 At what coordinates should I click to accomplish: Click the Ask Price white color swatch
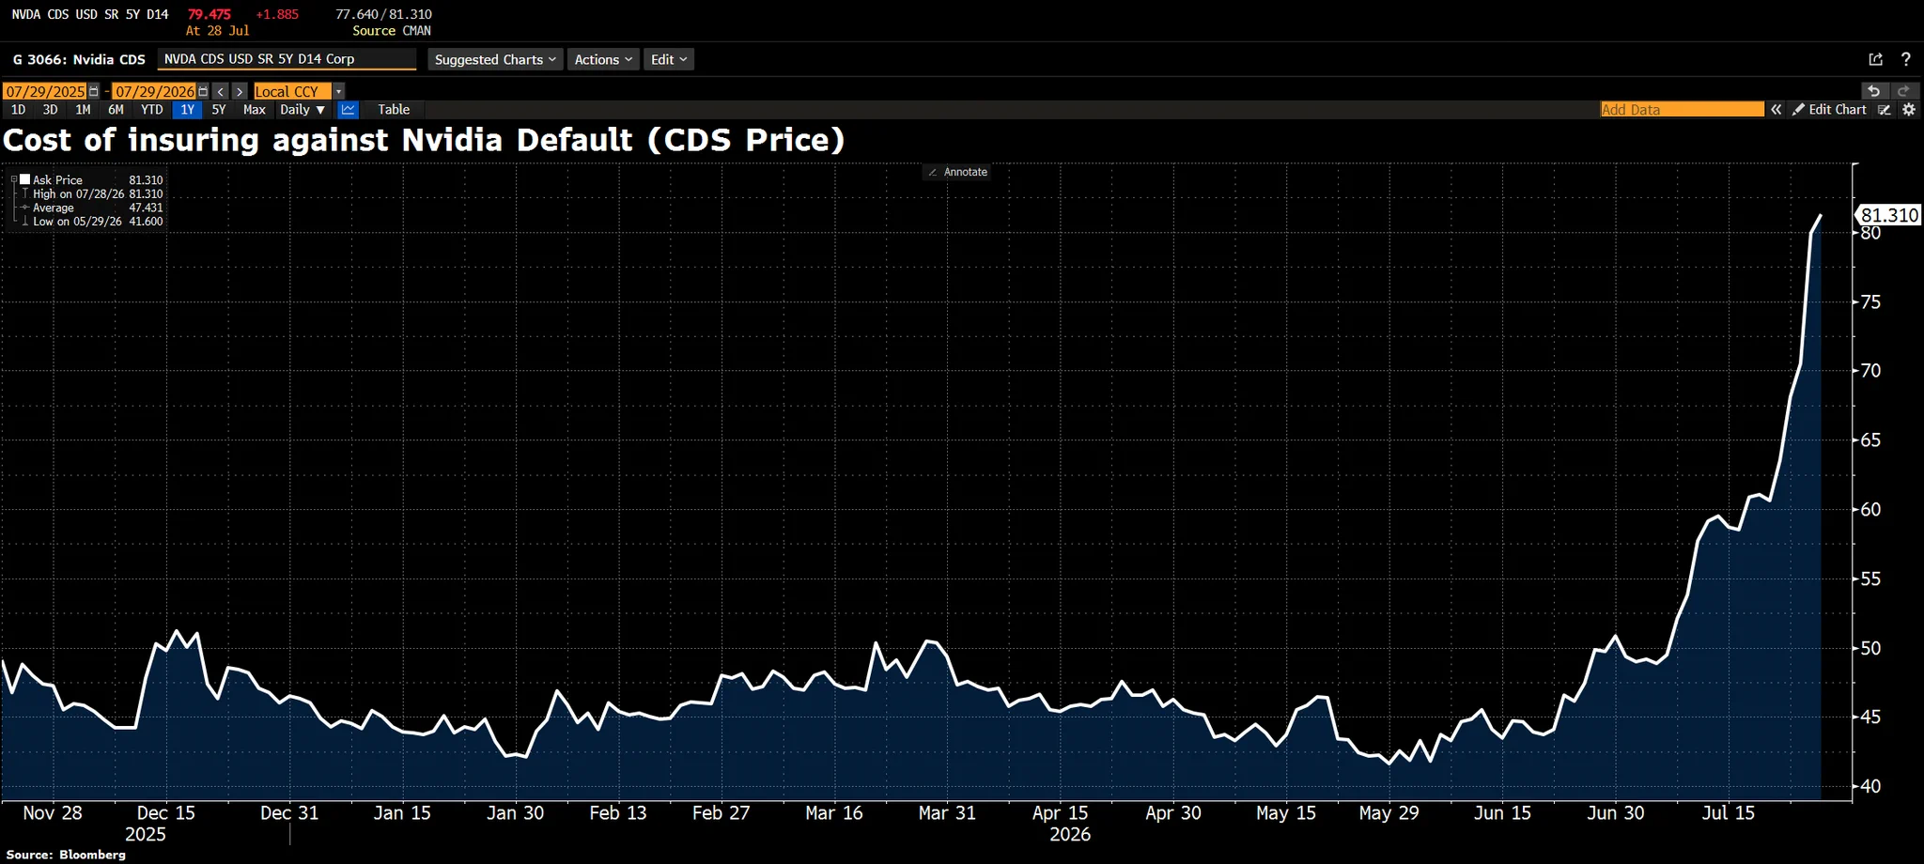click(x=25, y=179)
